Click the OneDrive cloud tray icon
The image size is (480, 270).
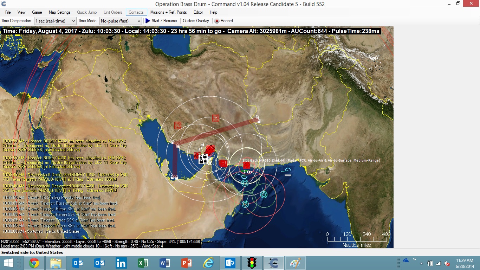click(x=406, y=260)
